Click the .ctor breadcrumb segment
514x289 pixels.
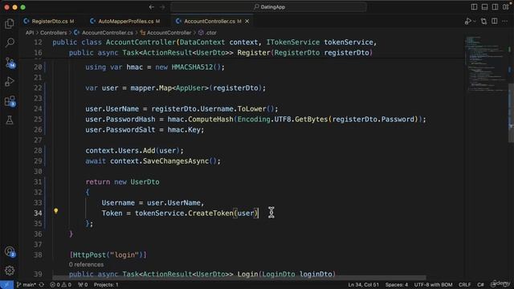point(207,33)
